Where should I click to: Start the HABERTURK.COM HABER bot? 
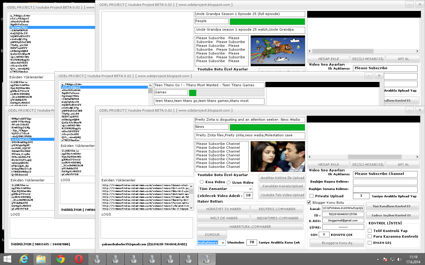tap(250, 227)
